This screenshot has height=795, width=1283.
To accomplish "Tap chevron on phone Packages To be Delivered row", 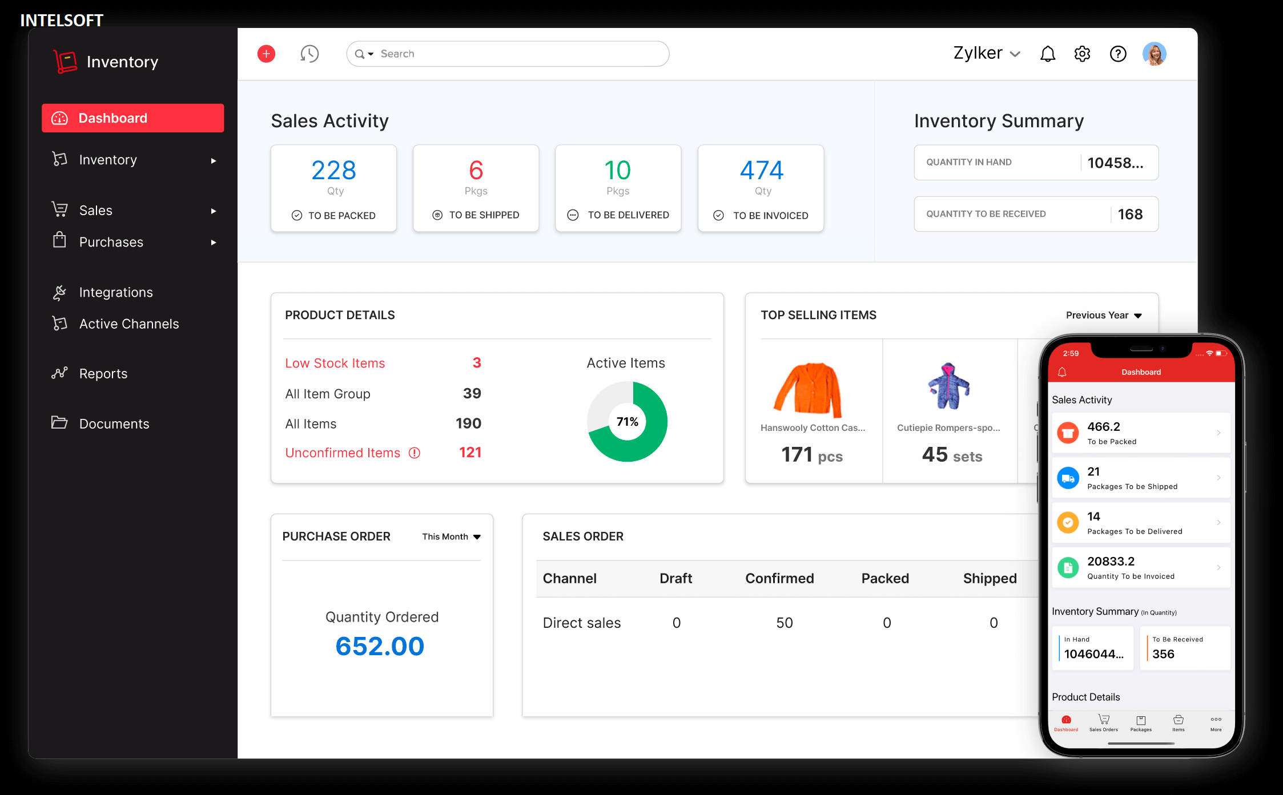I will click(x=1218, y=522).
